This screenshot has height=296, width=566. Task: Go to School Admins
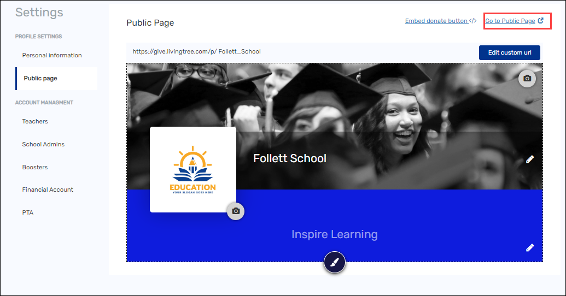(x=43, y=144)
